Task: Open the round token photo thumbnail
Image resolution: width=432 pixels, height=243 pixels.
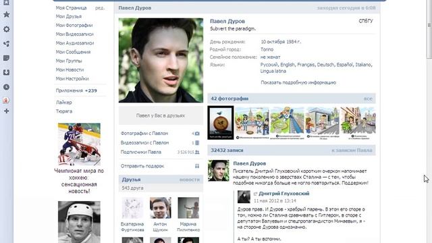Action: [221, 123]
